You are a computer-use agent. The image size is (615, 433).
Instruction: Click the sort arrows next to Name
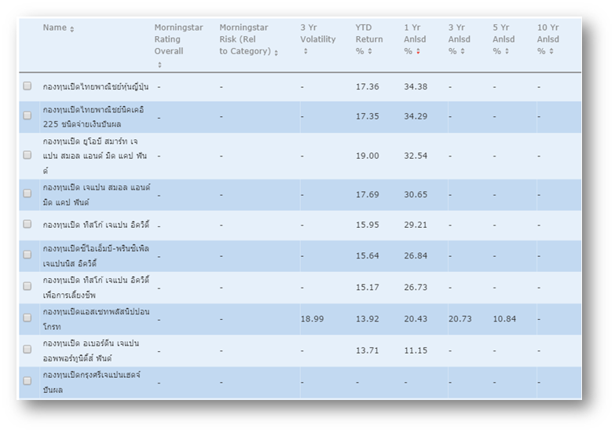[72, 29]
